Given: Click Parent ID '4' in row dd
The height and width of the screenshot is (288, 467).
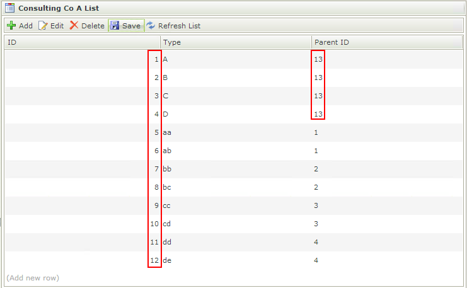Looking at the screenshot, I should click(x=316, y=242).
